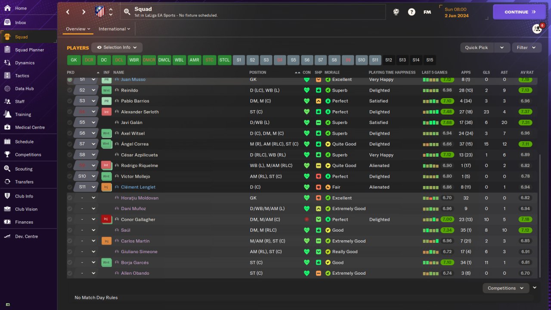Click the Squad search bar

[x=253, y=12]
